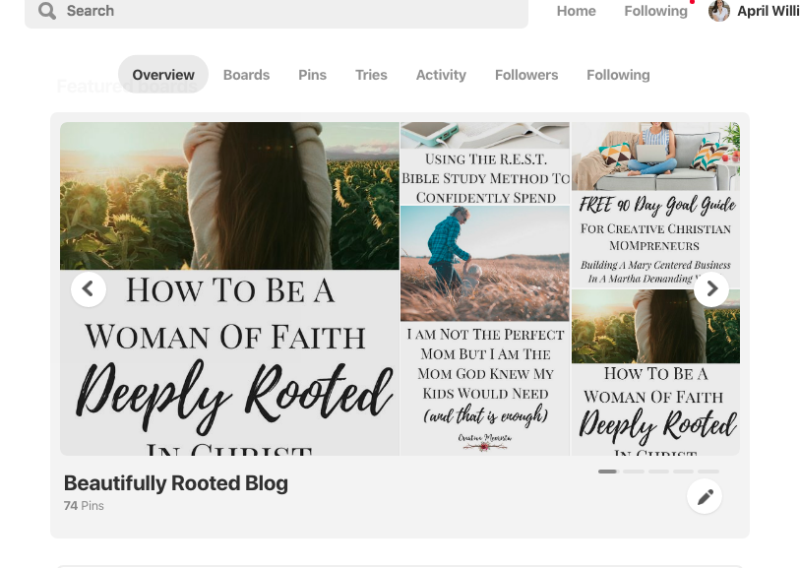The height and width of the screenshot is (568, 800).
Task: Open the R.E.S.T. Bible Study pin
Action: pos(485,163)
